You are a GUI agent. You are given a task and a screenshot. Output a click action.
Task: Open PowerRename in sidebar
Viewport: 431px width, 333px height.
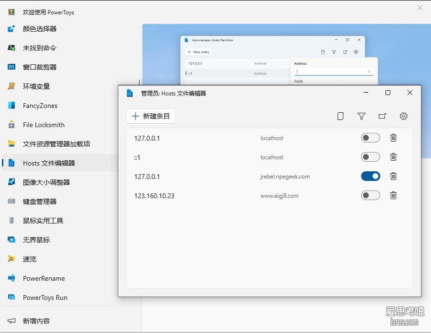tap(44, 278)
